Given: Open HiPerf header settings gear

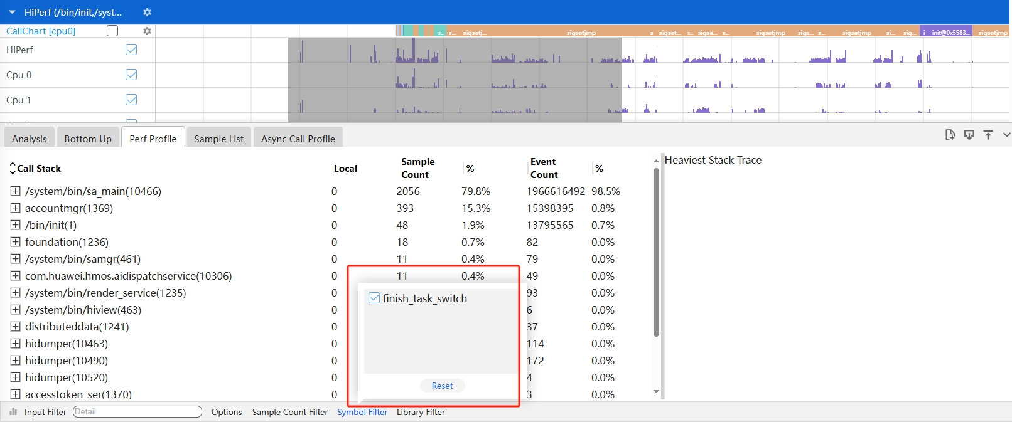Looking at the screenshot, I should pos(147,13).
